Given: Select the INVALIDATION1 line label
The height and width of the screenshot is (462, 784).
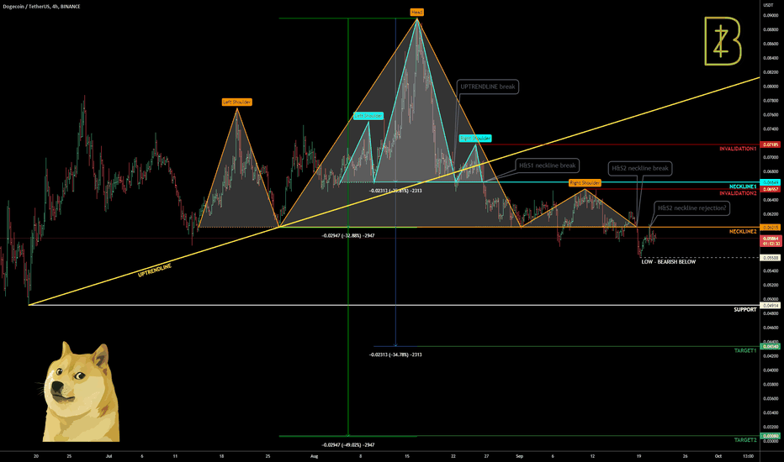Looking at the screenshot, I should coord(738,149).
